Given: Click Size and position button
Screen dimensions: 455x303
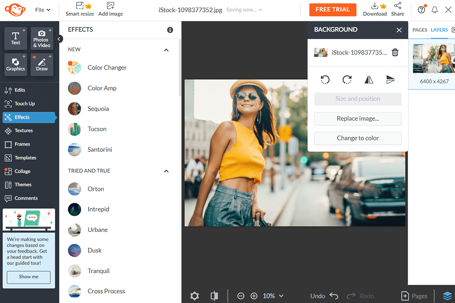Looking at the screenshot, I should pos(357,99).
